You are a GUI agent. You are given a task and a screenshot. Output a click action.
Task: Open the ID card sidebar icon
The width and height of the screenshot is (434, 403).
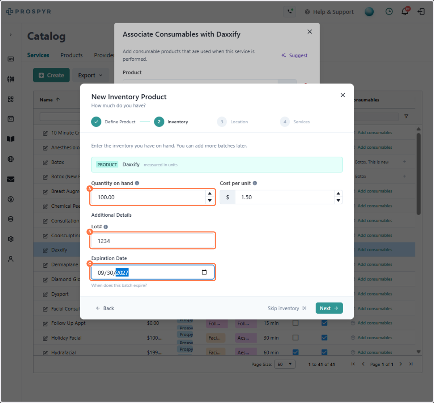tap(11, 59)
